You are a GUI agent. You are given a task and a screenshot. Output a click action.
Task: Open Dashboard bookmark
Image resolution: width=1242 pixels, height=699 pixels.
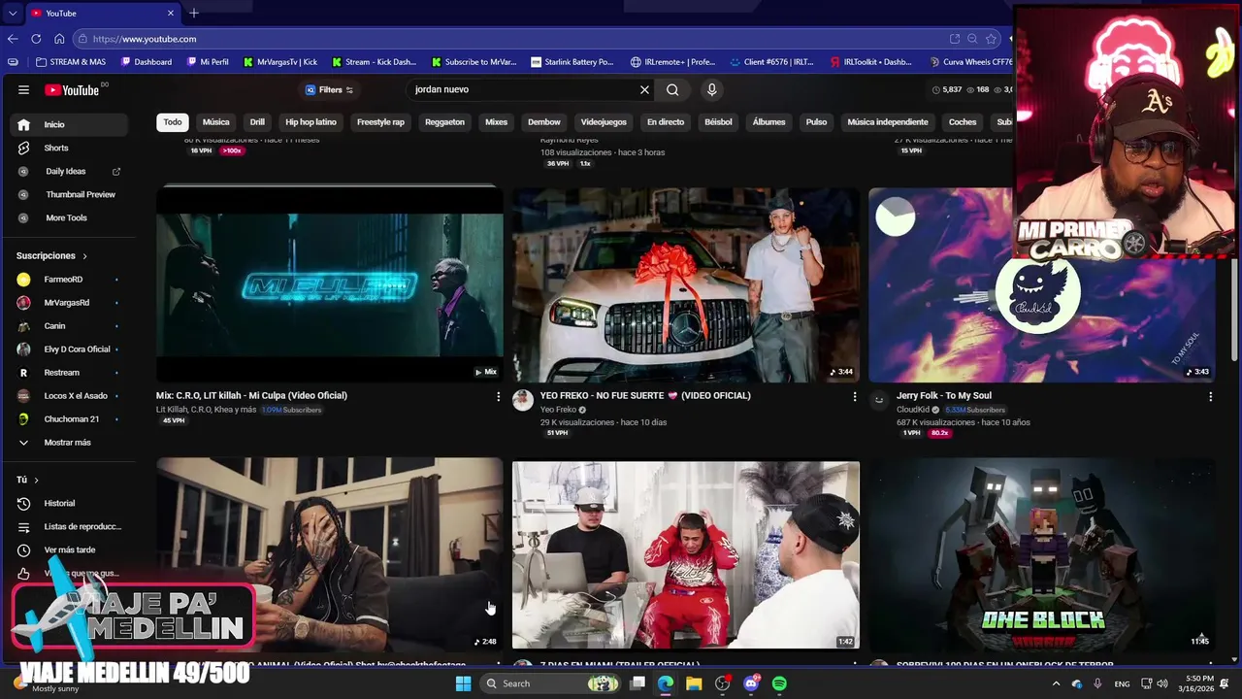click(147, 62)
